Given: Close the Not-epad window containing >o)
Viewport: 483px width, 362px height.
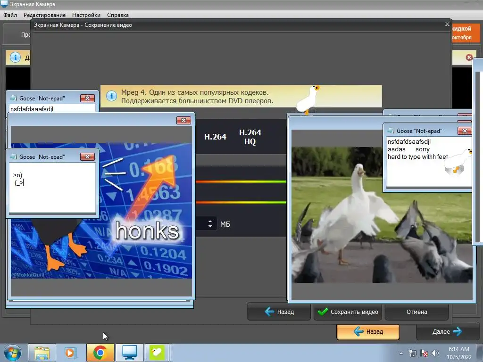Looking at the screenshot, I should click(x=87, y=156).
